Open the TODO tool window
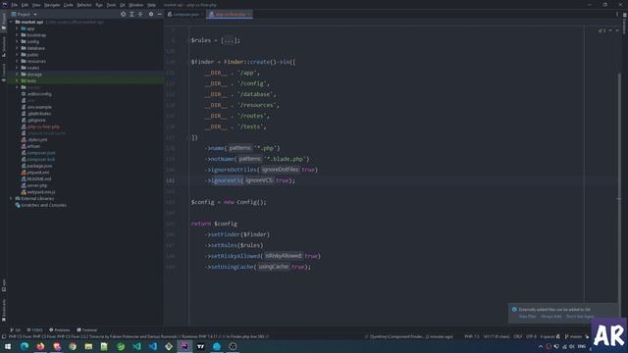The image size is (628, 353). pyautogui.click(x=34, y=330)
